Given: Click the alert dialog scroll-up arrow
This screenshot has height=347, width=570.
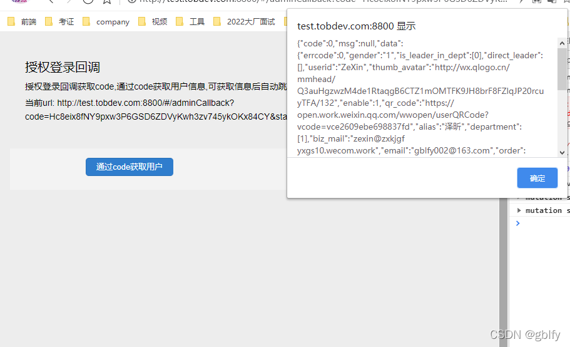Looking at the screenshot, I should click(562, 43).
